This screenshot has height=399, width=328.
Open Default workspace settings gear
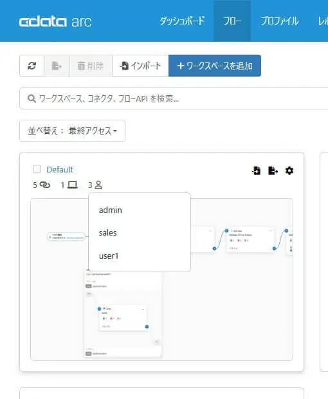click(x=289, y=171)
